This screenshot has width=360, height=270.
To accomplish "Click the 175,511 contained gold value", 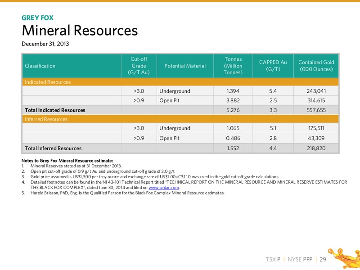I will 316,128.
